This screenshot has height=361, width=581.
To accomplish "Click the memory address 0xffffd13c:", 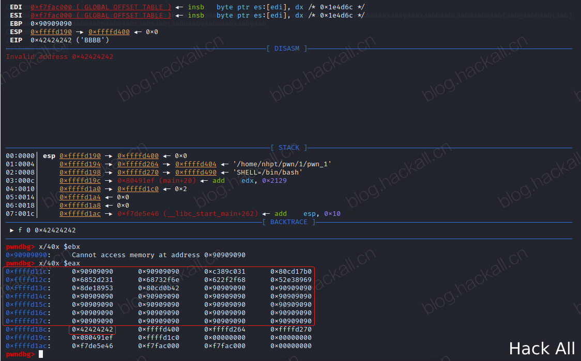I will [x=28, y=288].
